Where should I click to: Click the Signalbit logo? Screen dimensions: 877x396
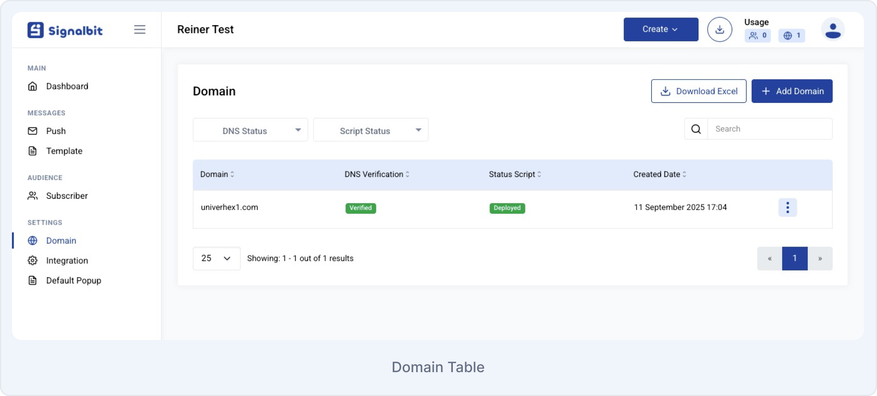pos(65,30)
